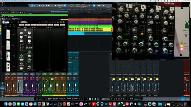Open the Virtual Mix Rack instance dropdown

11,17
